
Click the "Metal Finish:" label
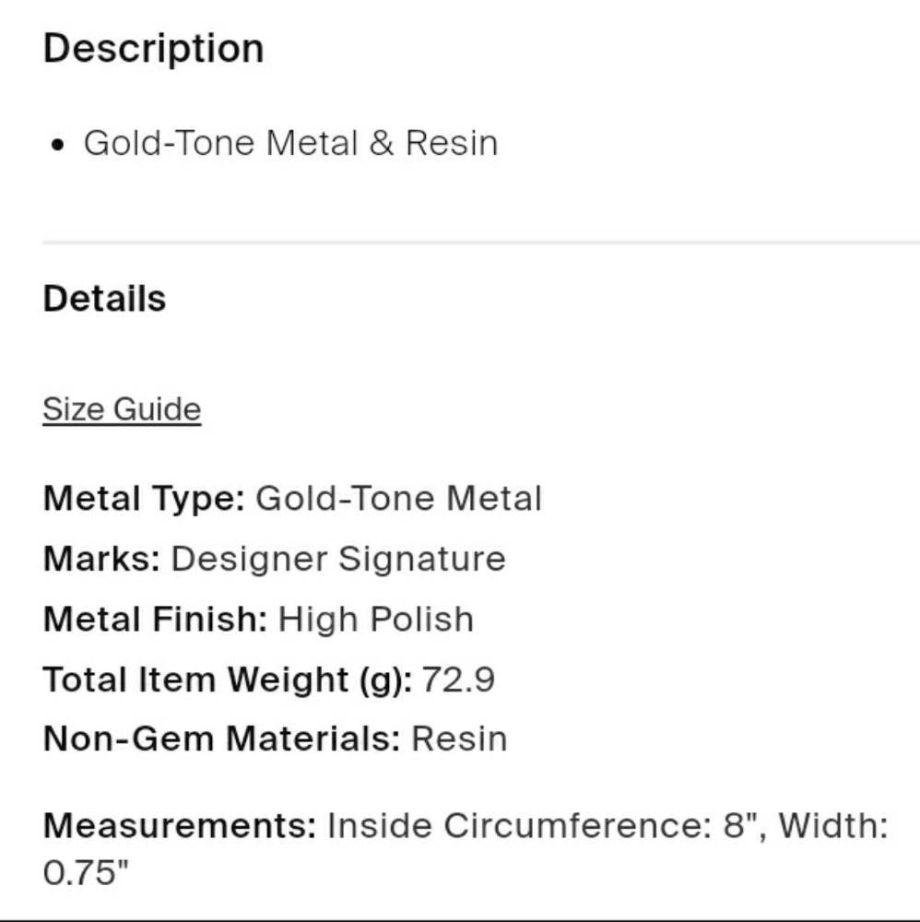[155, 619]
